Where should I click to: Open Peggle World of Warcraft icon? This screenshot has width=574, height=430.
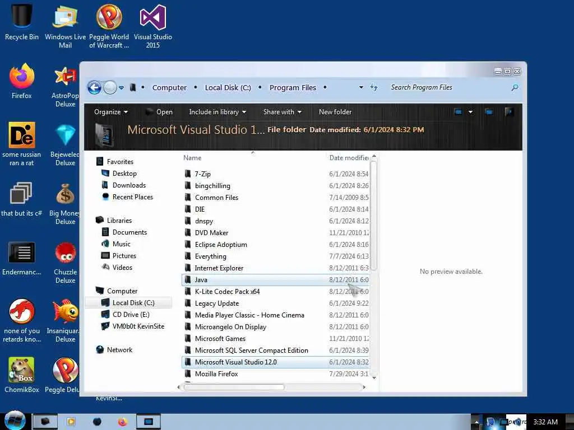(x=109, y=26)
